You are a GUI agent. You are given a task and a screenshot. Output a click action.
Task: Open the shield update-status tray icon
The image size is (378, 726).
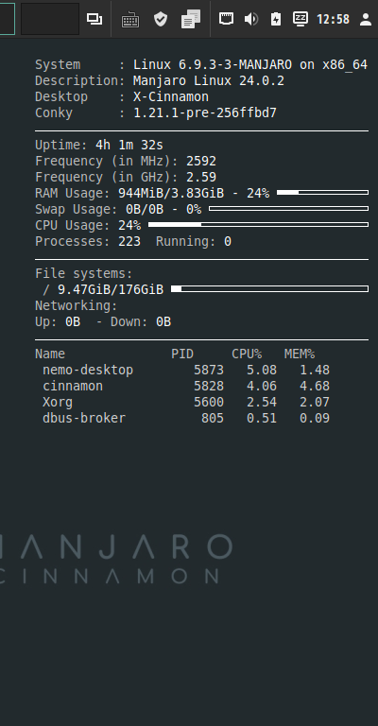(161, 19)
